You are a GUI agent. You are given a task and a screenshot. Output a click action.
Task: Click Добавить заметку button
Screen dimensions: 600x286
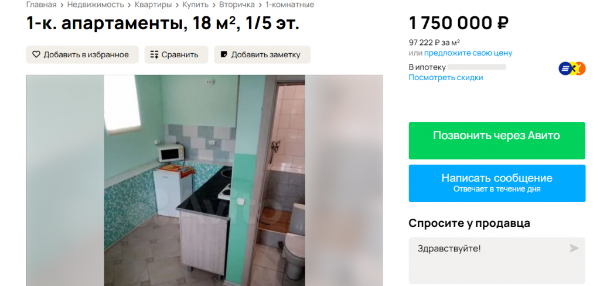262,54
